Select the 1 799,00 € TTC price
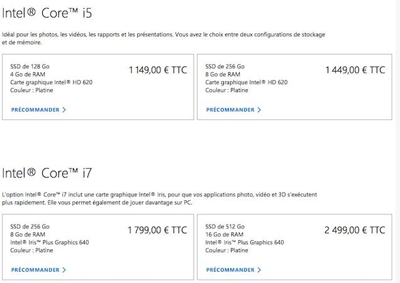Screen dimensions: 400x283 coord(157,230)
